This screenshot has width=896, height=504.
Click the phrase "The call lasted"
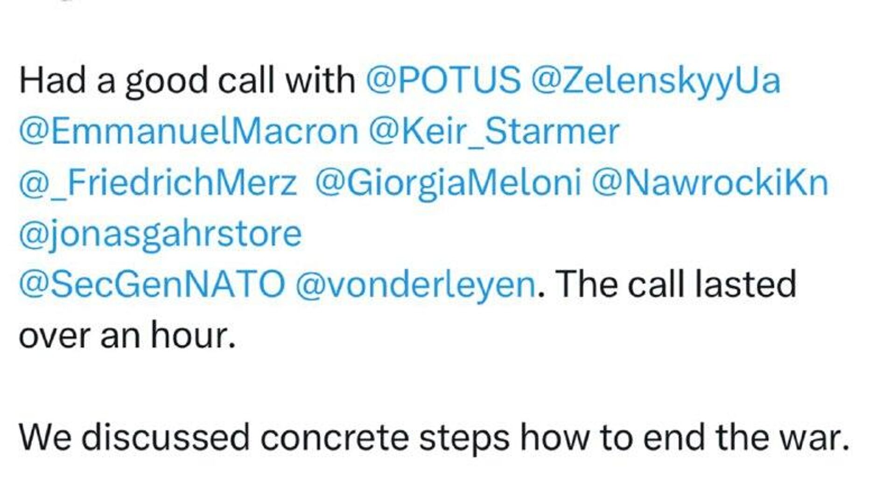[x=675, y=284]
